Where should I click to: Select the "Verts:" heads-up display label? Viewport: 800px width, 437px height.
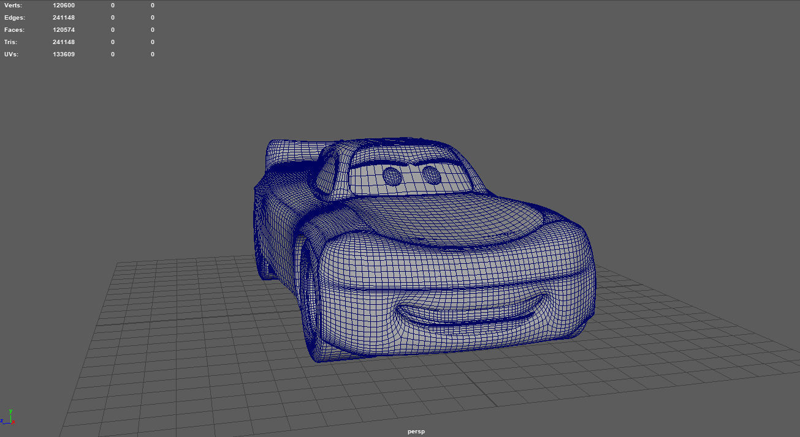[x=13, y=5]
